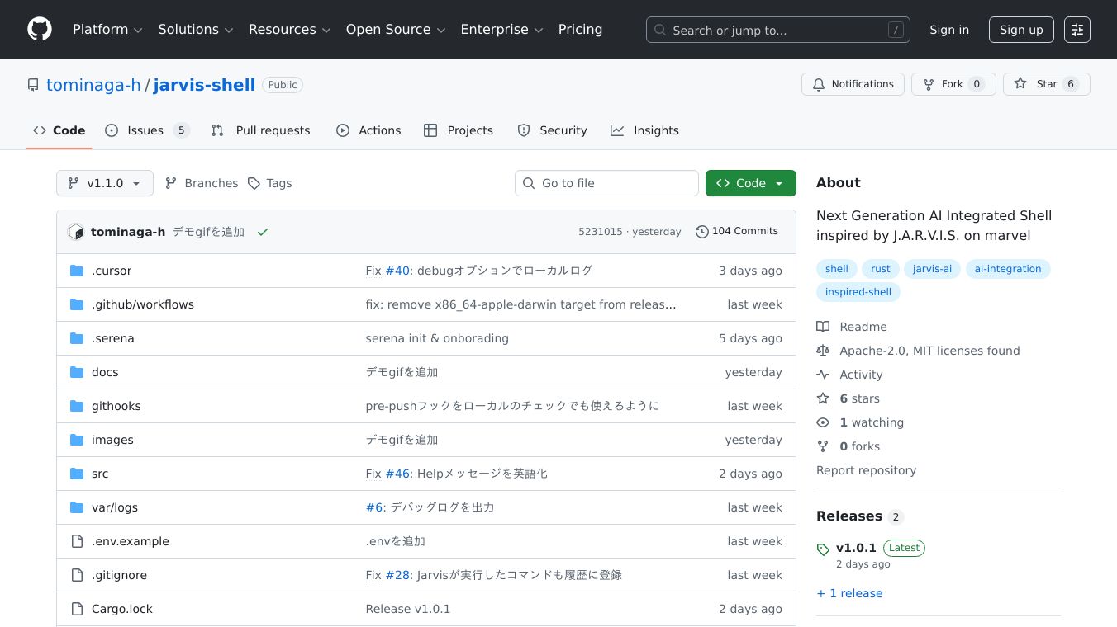This screenshot has height=627, width=1117.
Task: Open the '+ 1 release' link
Action: tap(849, 593)
